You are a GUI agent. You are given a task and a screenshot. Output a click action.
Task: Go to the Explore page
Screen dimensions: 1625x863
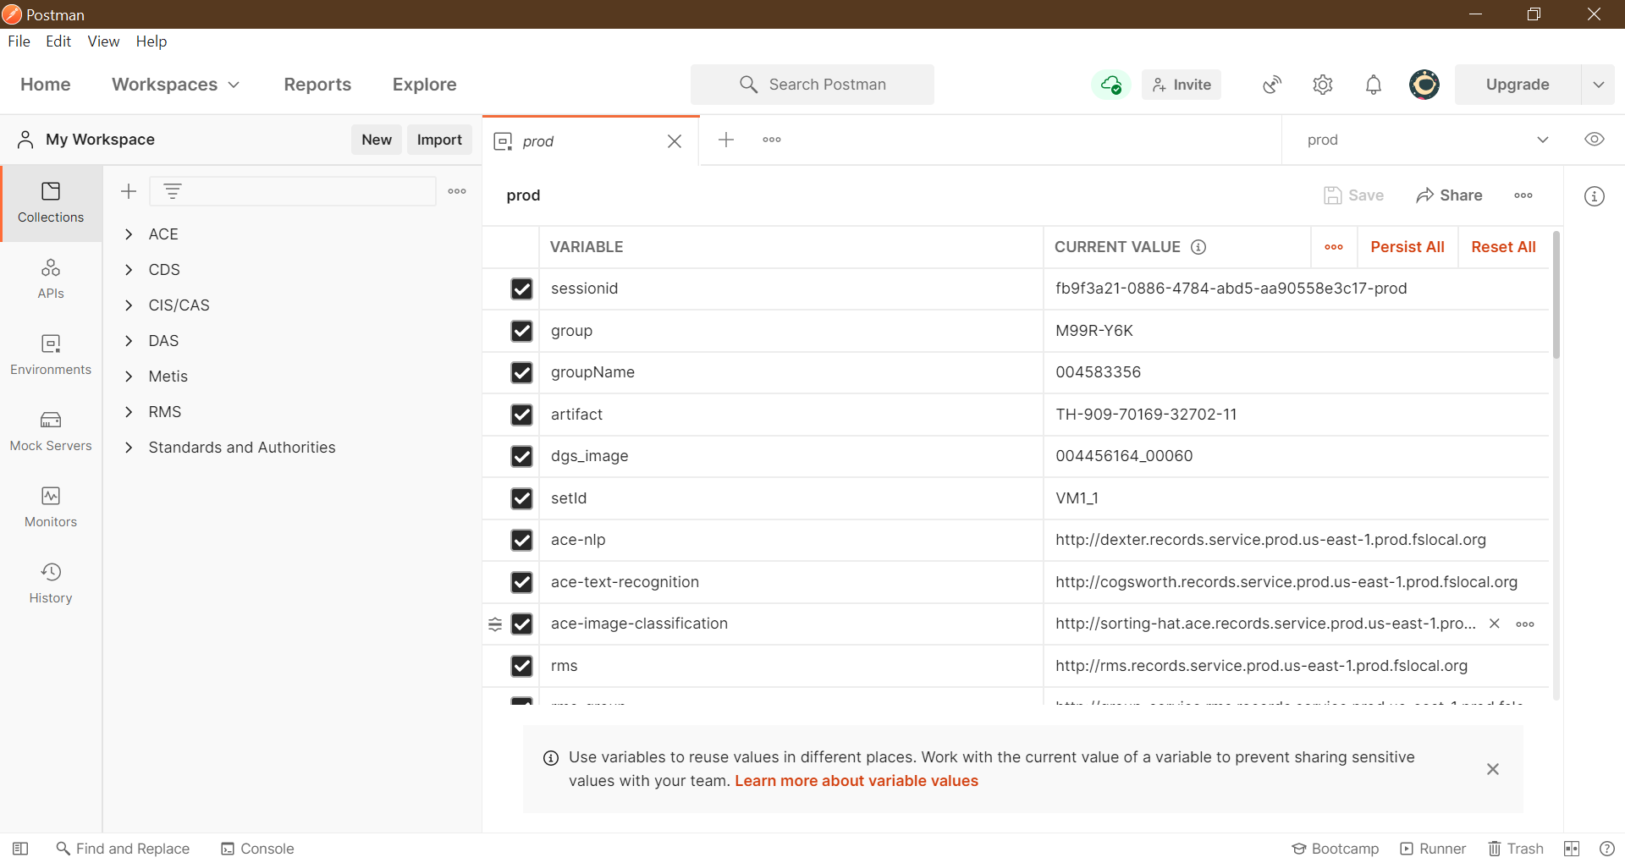(x=425, y=85)
